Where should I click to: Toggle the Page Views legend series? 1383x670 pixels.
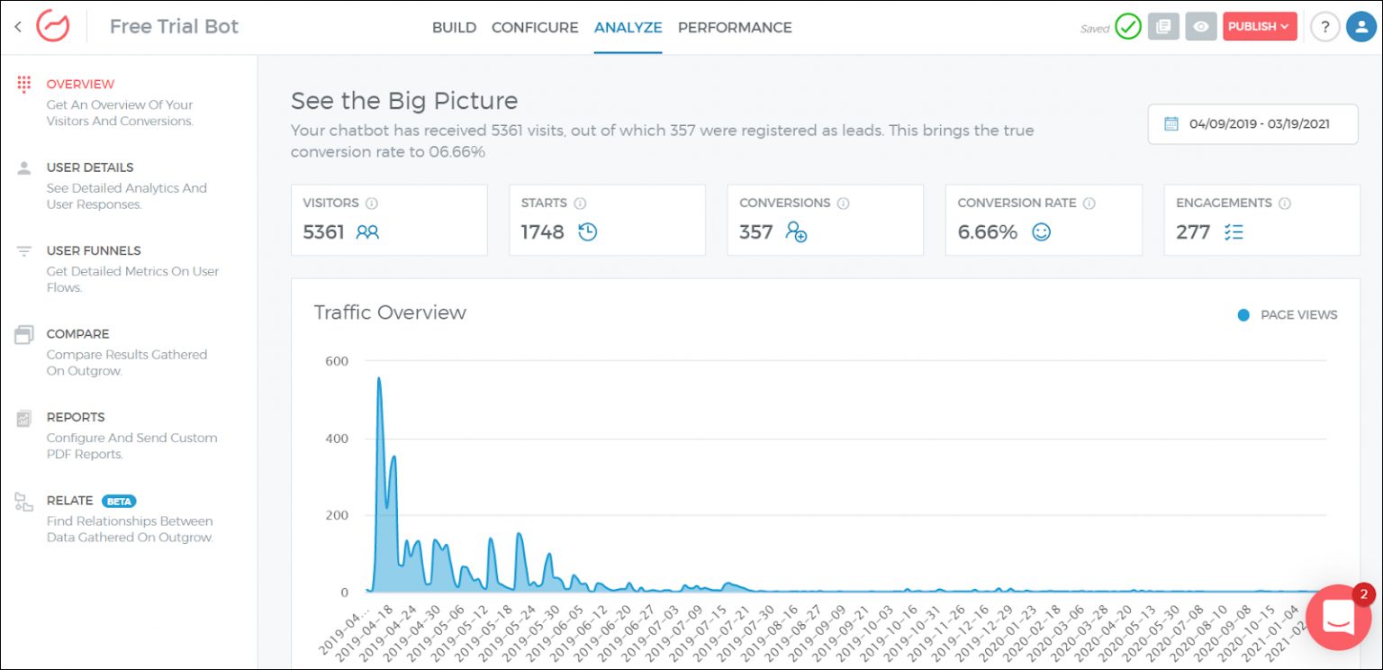tap(1288, 315)
